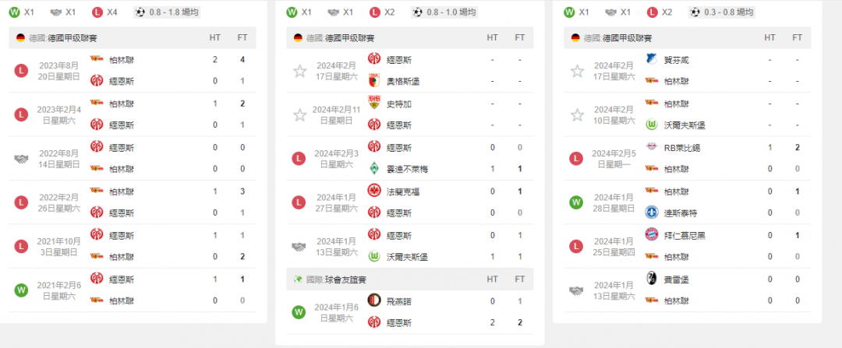Click the RB Leipzig logo beside RB萊比錫
Viewport: 842px width, 348px height.
651,147
